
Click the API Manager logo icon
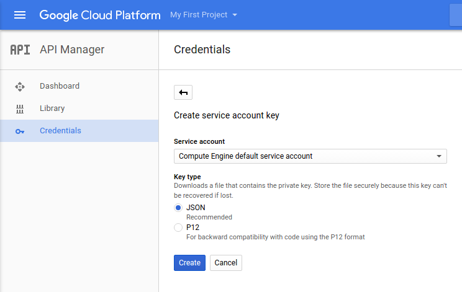click(20, 50)
